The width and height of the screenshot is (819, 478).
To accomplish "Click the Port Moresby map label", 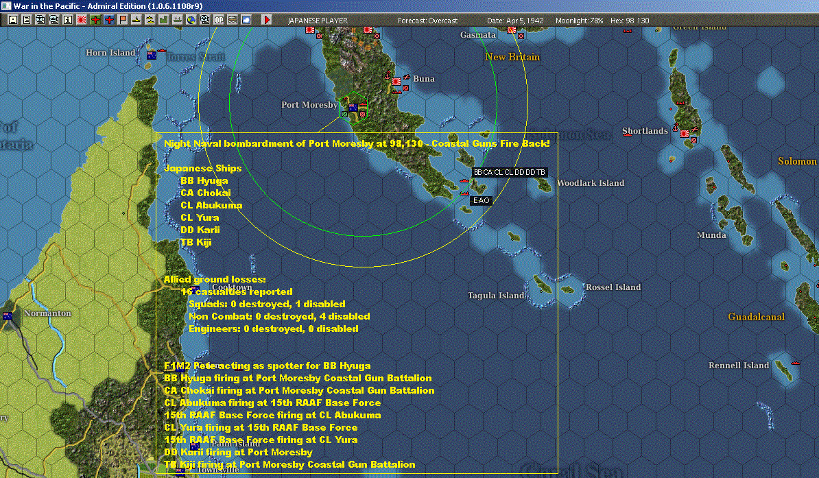I will [x=309, y=105].
